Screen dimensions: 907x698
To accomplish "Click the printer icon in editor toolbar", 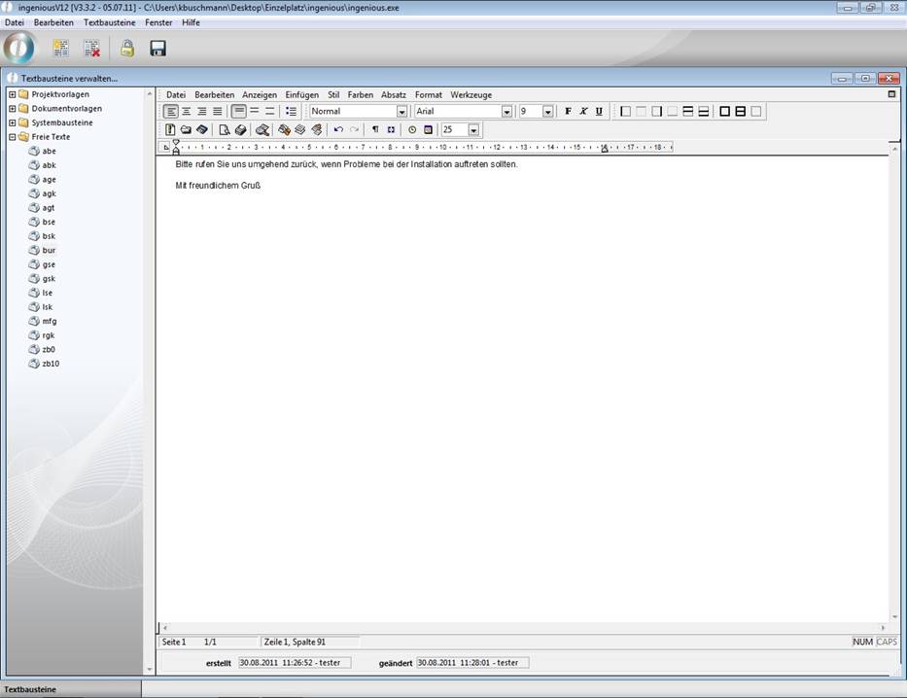I will click(240, 129).
